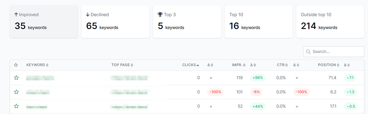Sort by the Position delta column
The height and width of the screenshot is (114, 368).
tap(347, 65)
